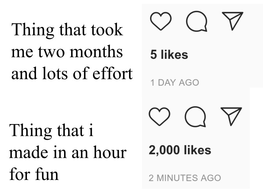This screenshot has width=263, height=192.
Task: Click the word 'effort'
Action: point(113,73)
